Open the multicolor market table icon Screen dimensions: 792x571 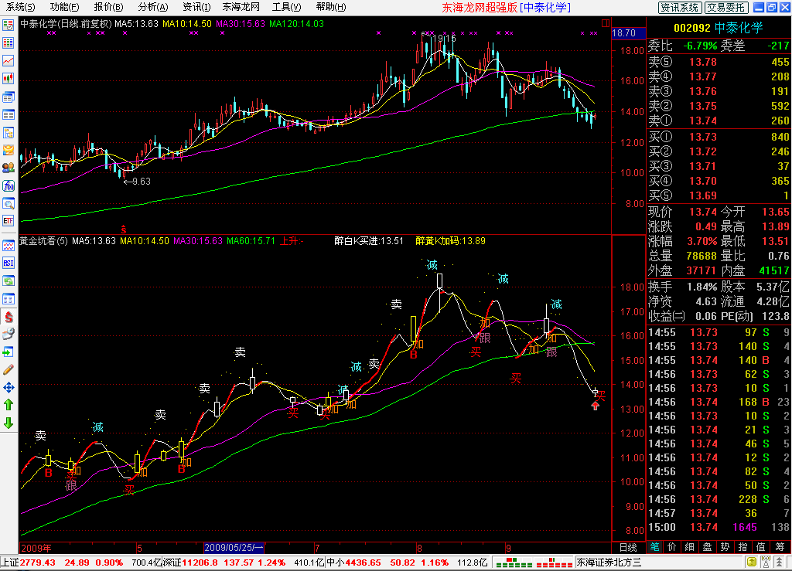tap(8, 43)
